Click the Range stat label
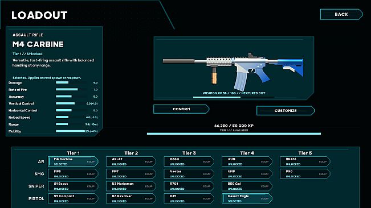Screen dimensions: 371x208 14,124
